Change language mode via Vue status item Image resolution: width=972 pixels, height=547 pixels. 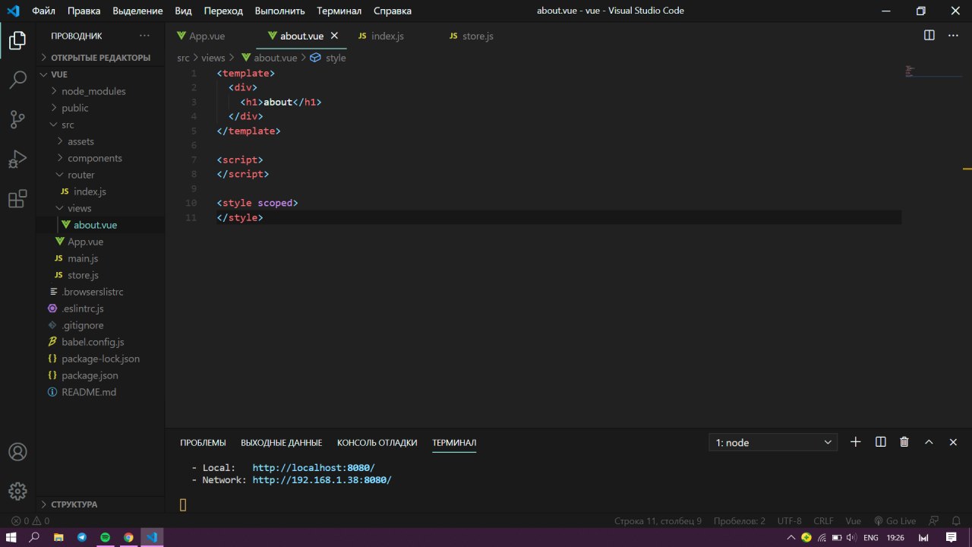pos(853,521)
